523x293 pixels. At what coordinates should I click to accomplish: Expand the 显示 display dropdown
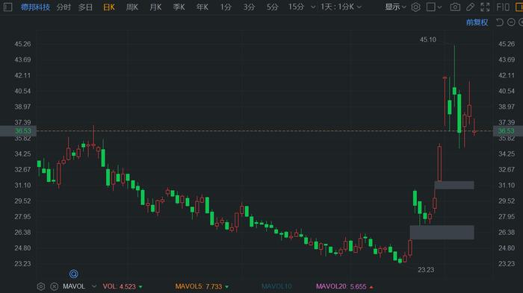[x=395, y=7]
